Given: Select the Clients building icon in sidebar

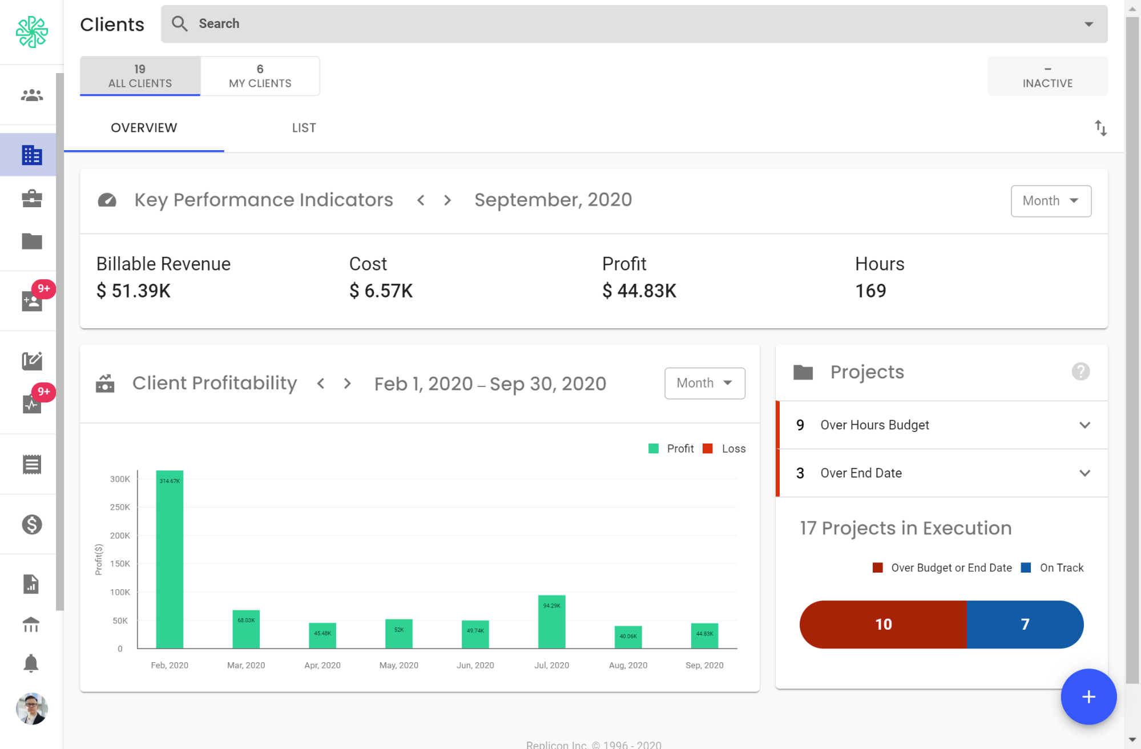Looking at the screenshot, I should 31,154.
